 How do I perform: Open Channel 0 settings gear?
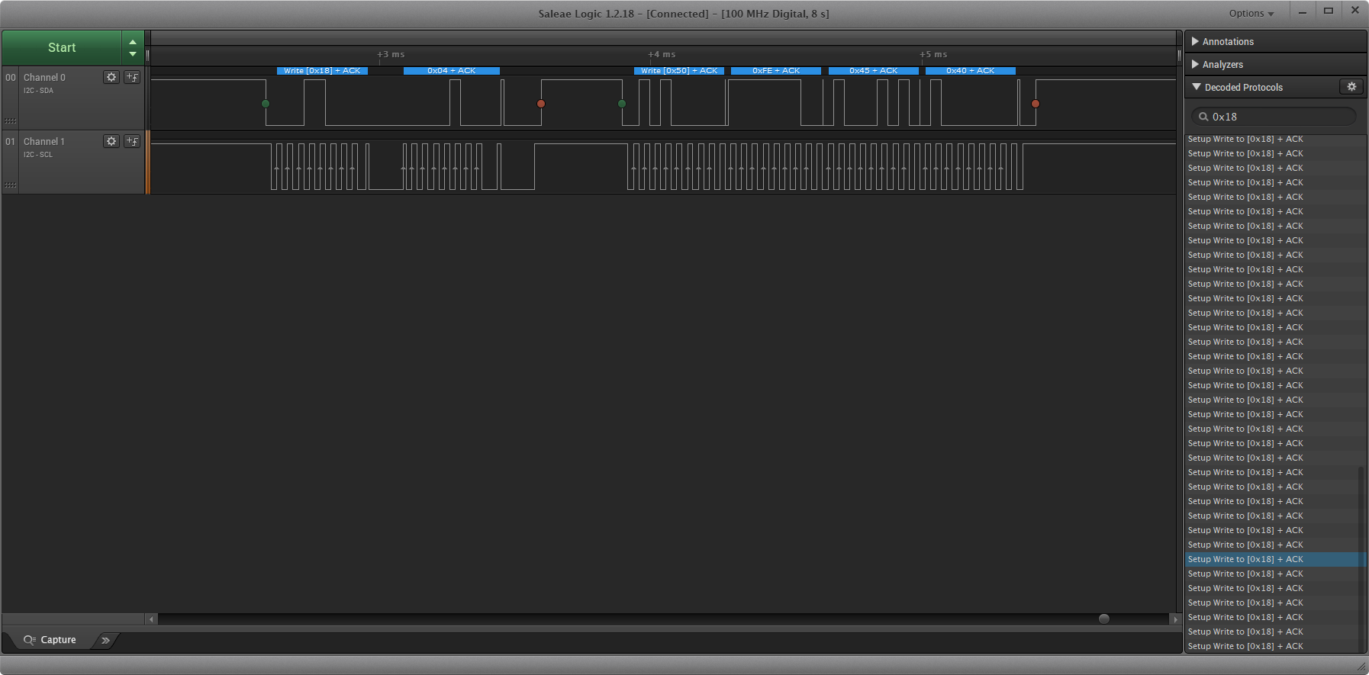click(111, 77)
